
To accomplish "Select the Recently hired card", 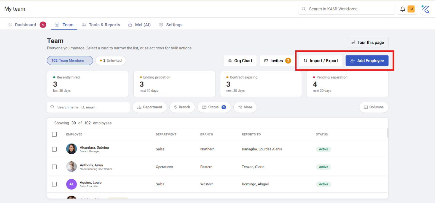I will point(88,84).
